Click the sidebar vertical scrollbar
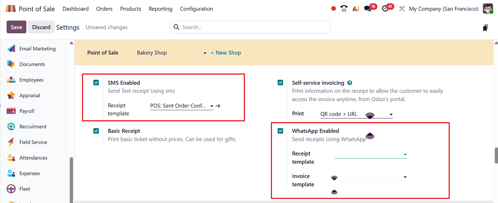The height and width of the screenshot is (203, 498). pos(71,180)
